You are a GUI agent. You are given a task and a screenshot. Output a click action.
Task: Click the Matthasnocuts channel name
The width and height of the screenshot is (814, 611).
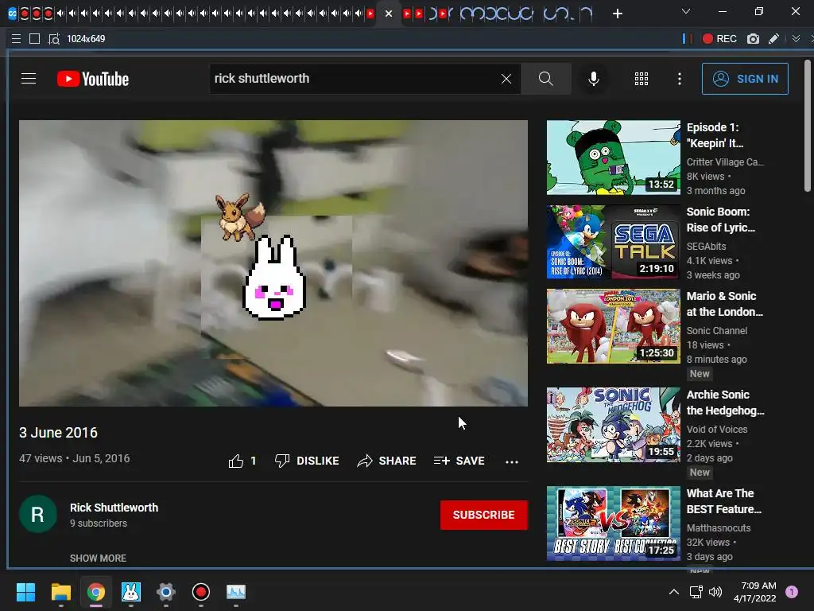click(719, 528)
